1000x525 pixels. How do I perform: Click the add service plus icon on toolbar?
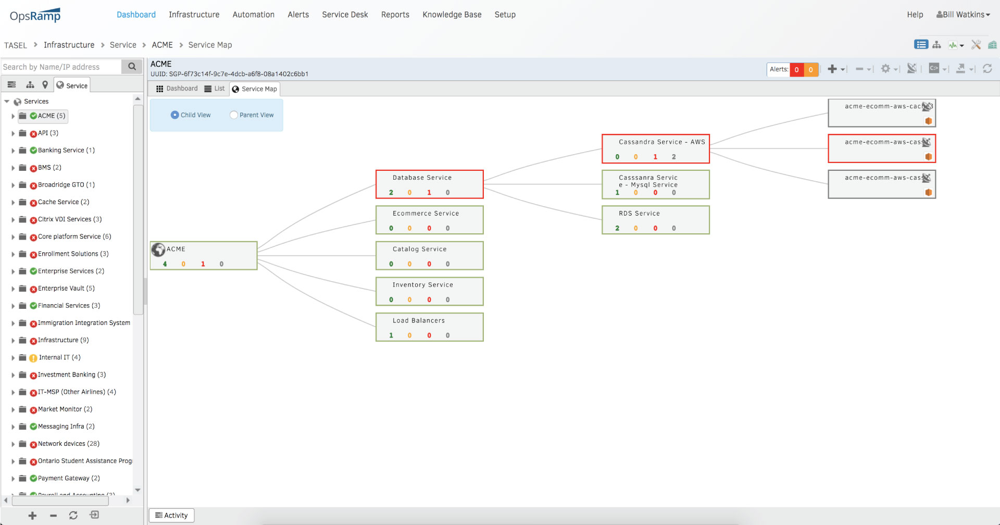(x=832, y=69)
